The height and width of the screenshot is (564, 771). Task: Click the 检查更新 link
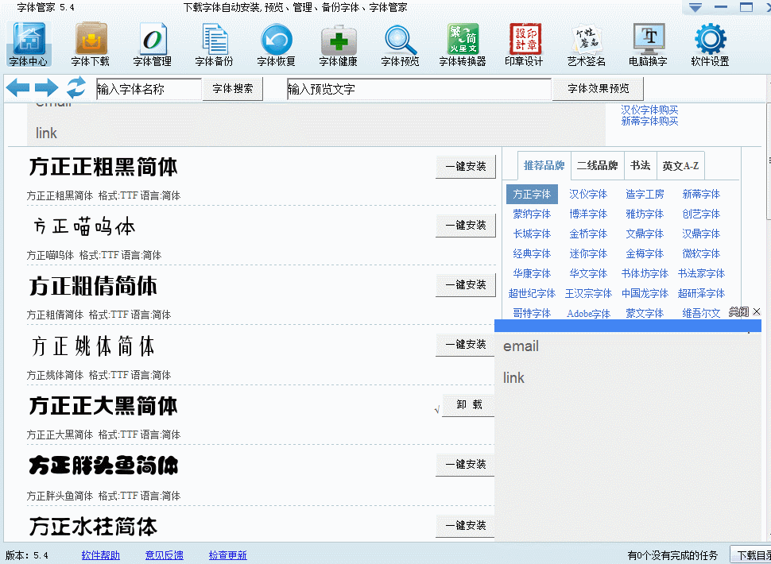[x=227, y=555]
